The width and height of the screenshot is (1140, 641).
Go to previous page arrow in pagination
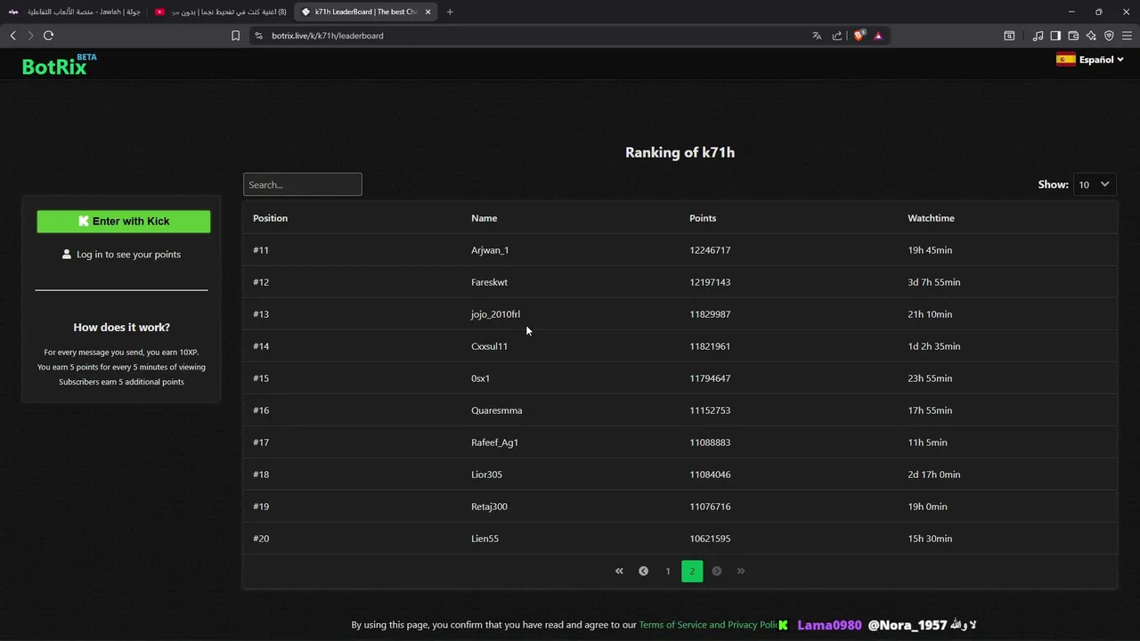point(643,572)
